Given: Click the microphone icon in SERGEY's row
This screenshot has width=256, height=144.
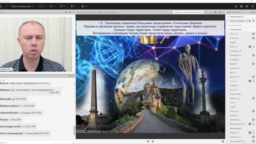Looking at the screenshot, I should (253, 21).
